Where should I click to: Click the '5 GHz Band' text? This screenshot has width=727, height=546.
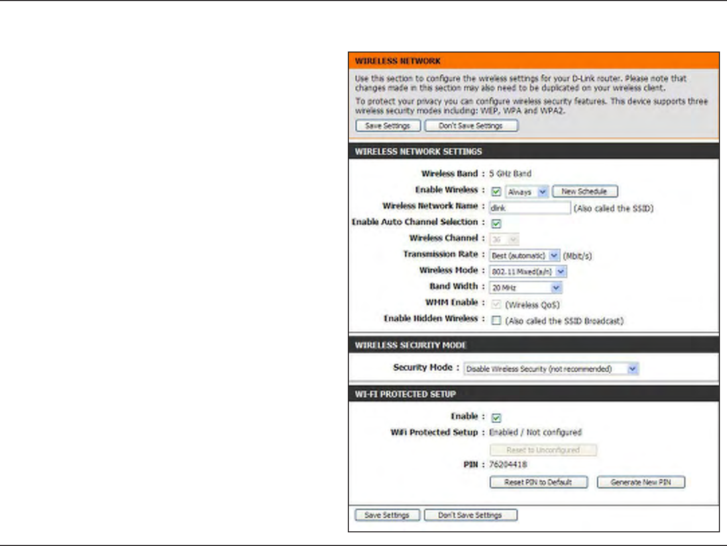click(x=510, y=173)
